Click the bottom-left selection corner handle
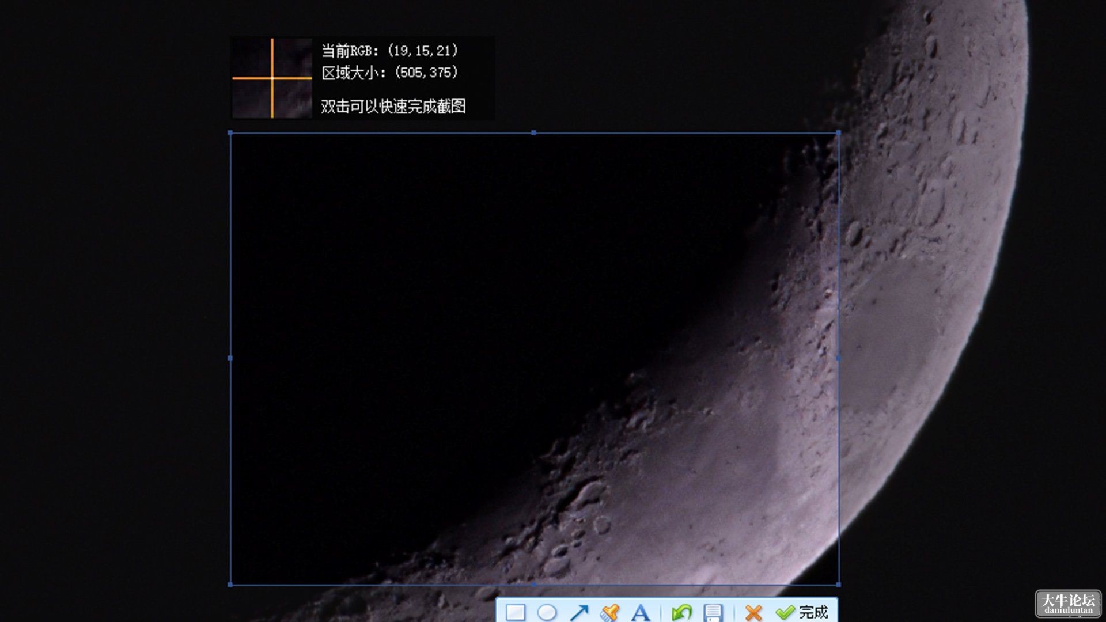1106x622 pixels. tap(230, 585)
